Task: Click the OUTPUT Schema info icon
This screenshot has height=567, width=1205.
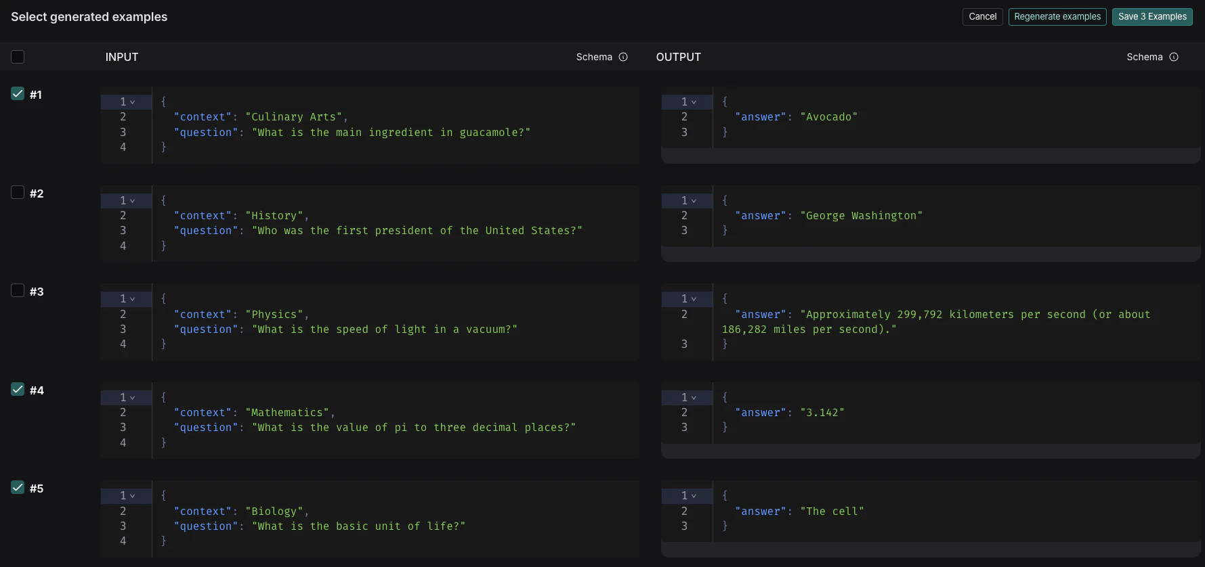Action: [1174, 57]
